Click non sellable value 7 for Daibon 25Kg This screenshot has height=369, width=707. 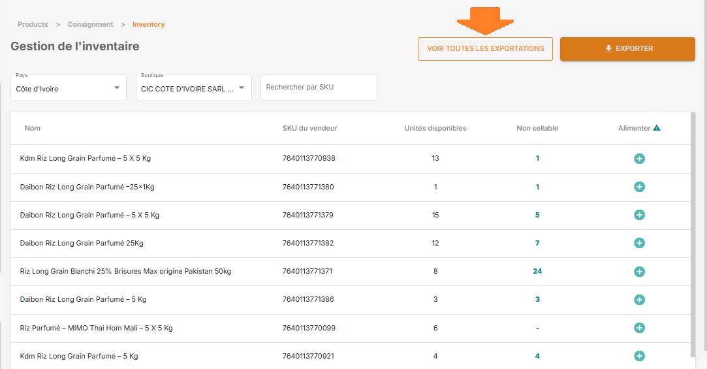click(537, 243)
